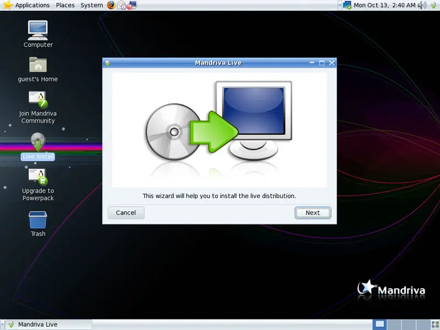Launch Firefox from the top panel
The height and width of the screenshot is (330, 440).
(111, 5)
